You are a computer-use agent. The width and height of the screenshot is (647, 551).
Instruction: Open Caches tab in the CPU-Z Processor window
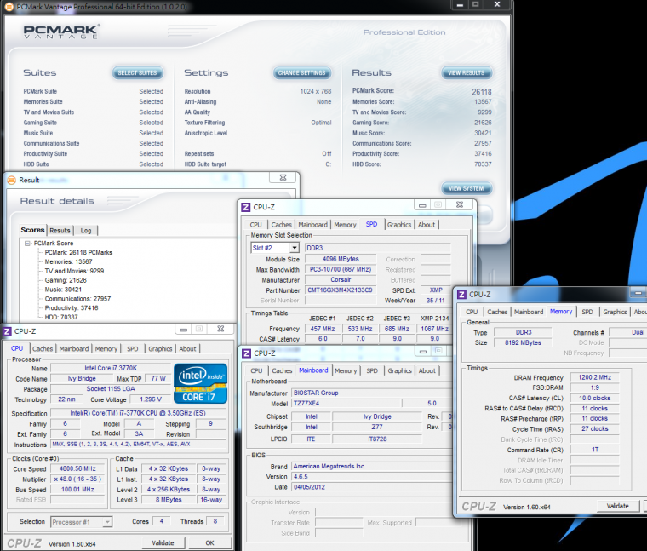click(x=43, y=348)
